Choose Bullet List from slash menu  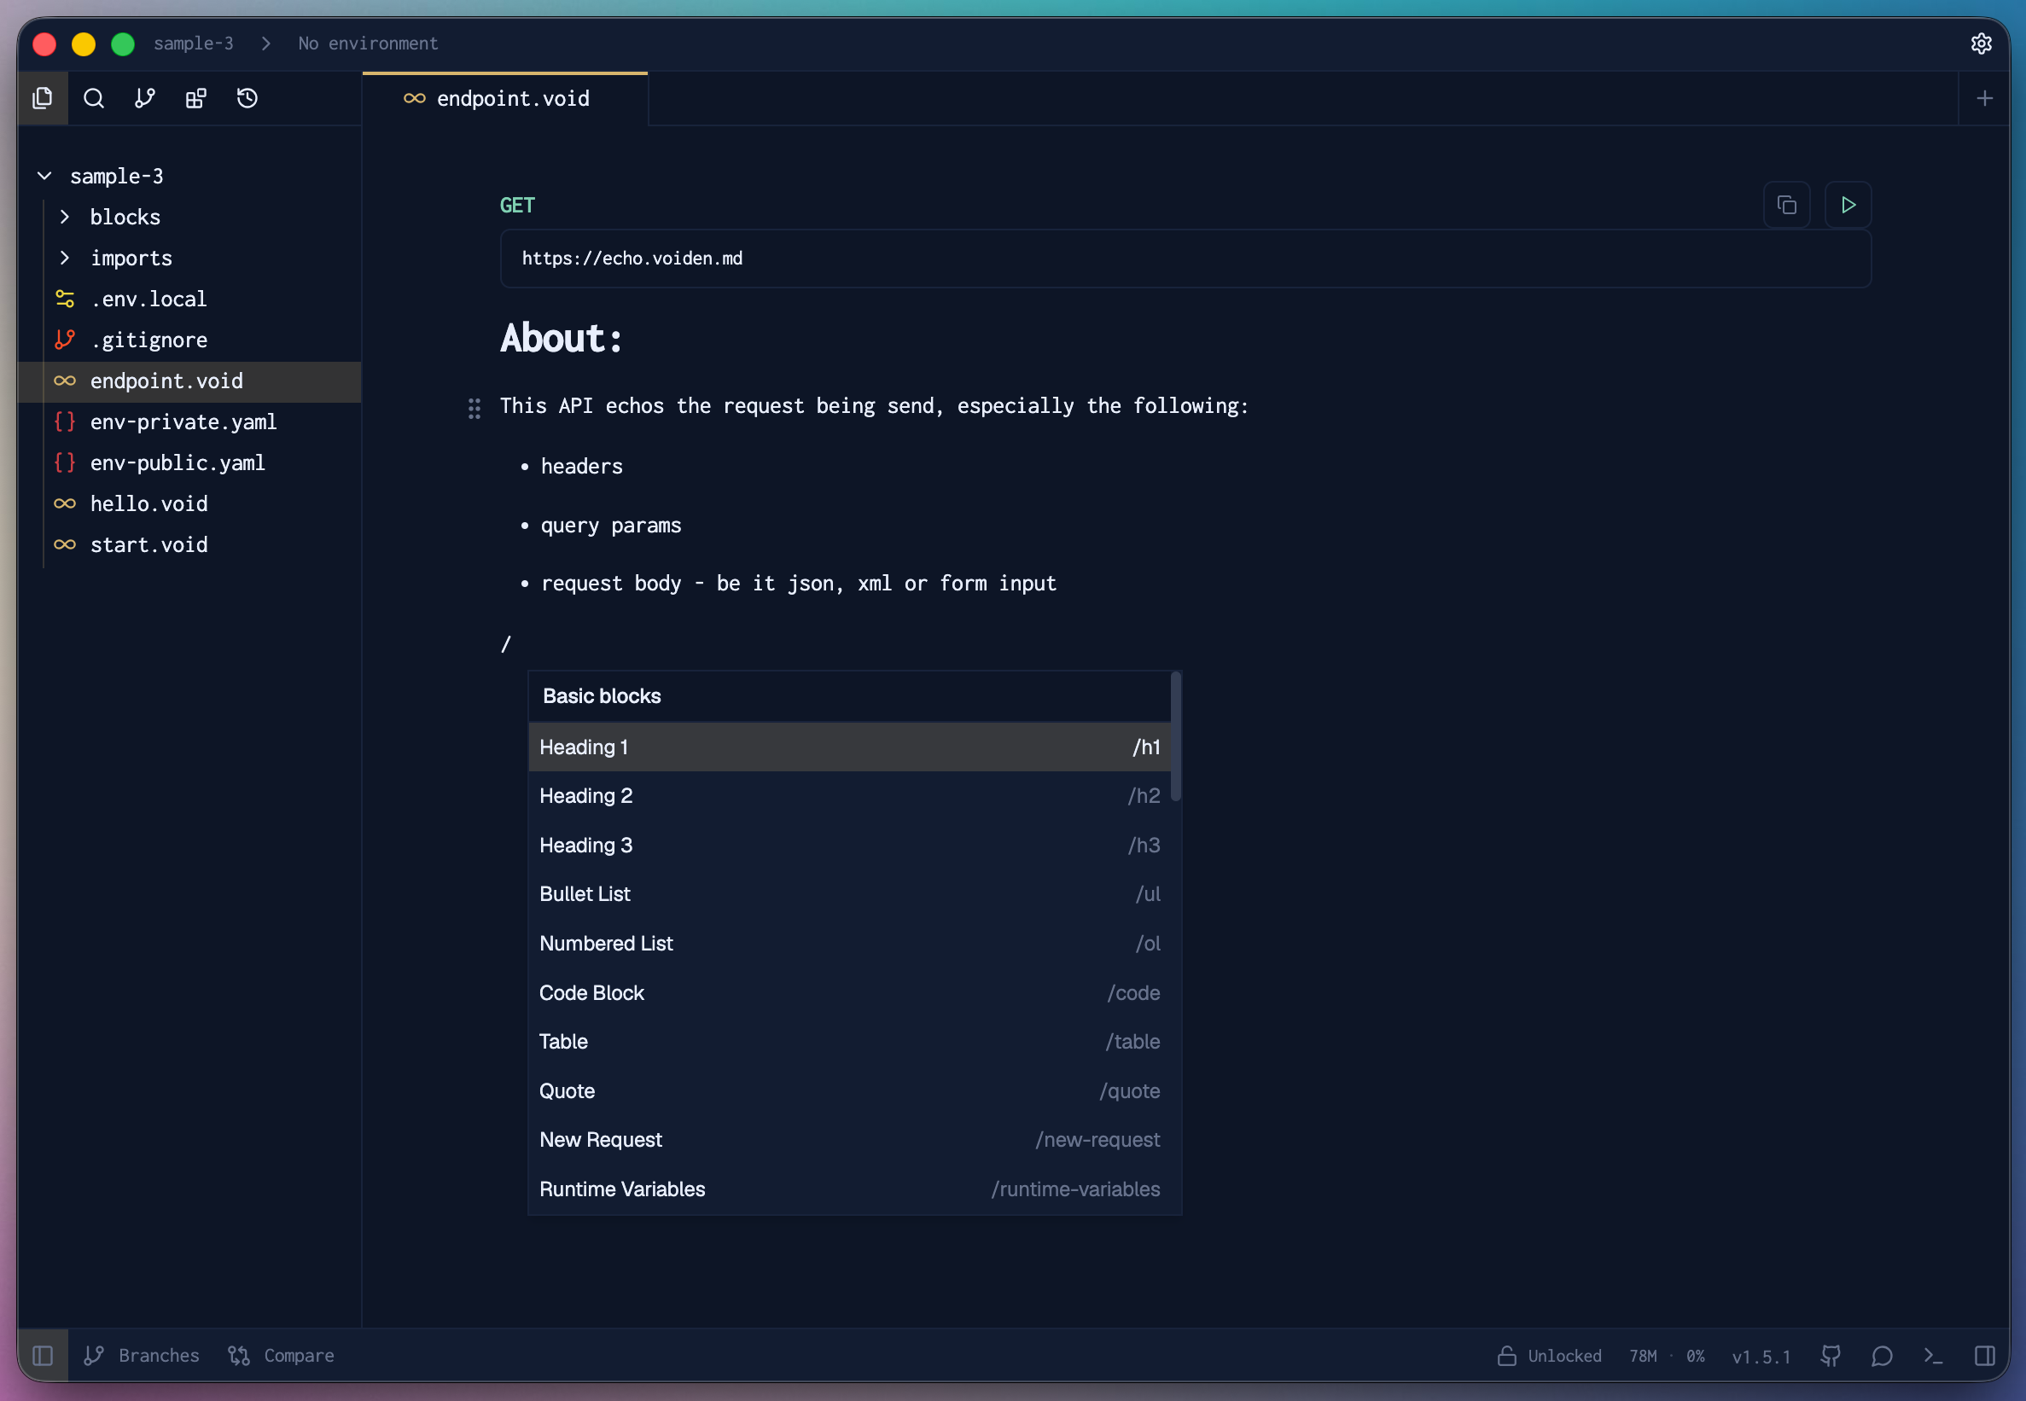pyautogui.click(x=850, y=894)
